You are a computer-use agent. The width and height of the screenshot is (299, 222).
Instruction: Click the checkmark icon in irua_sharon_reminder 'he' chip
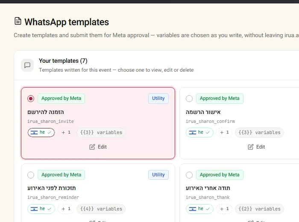point(50,209)
